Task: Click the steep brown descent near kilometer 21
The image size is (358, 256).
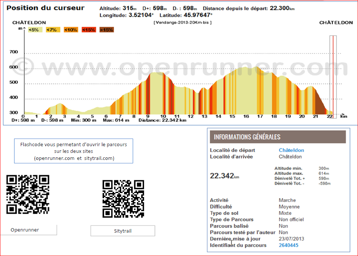Action: click(319, 103)
